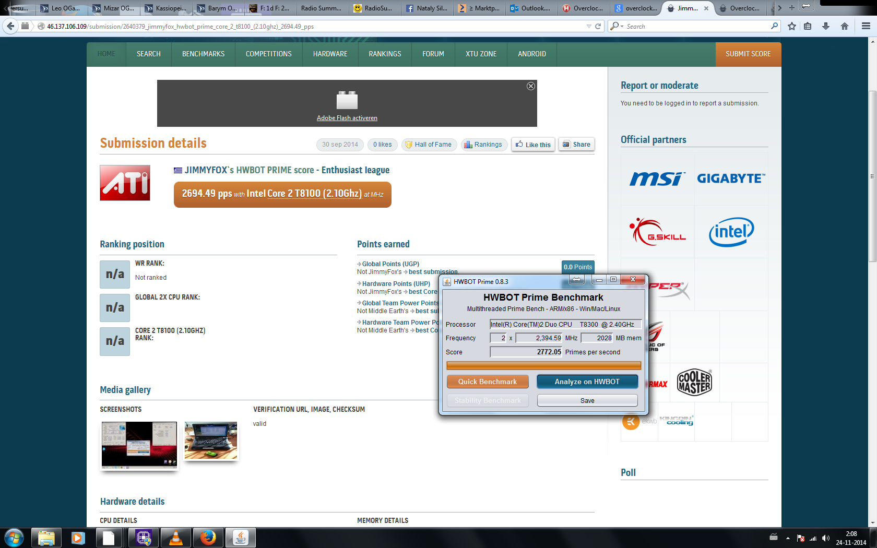Open the bookmarks list icon in toolbar
This screenshot has height=548, width=877.
[x=808, y=26]
